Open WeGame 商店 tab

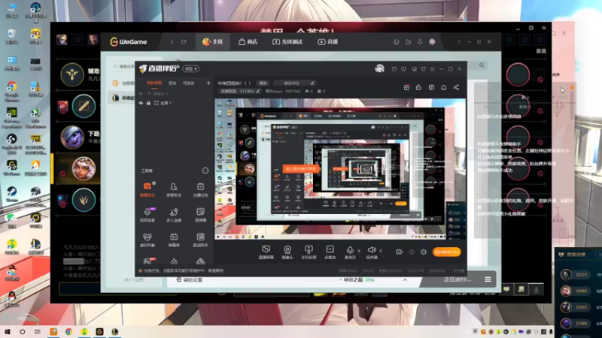[248, 42]
